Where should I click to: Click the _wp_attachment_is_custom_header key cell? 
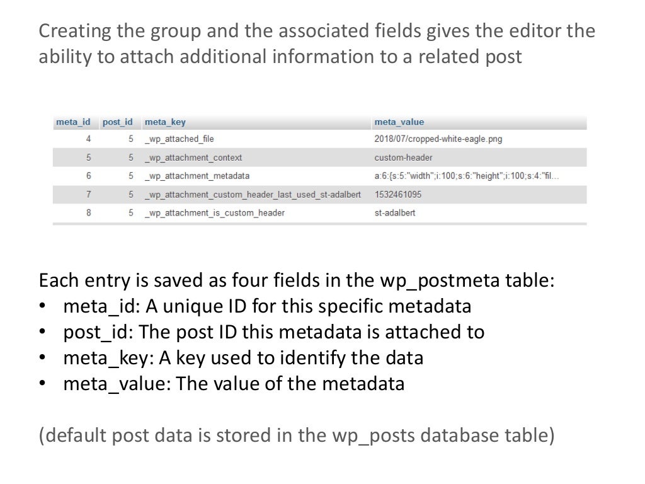215,213
